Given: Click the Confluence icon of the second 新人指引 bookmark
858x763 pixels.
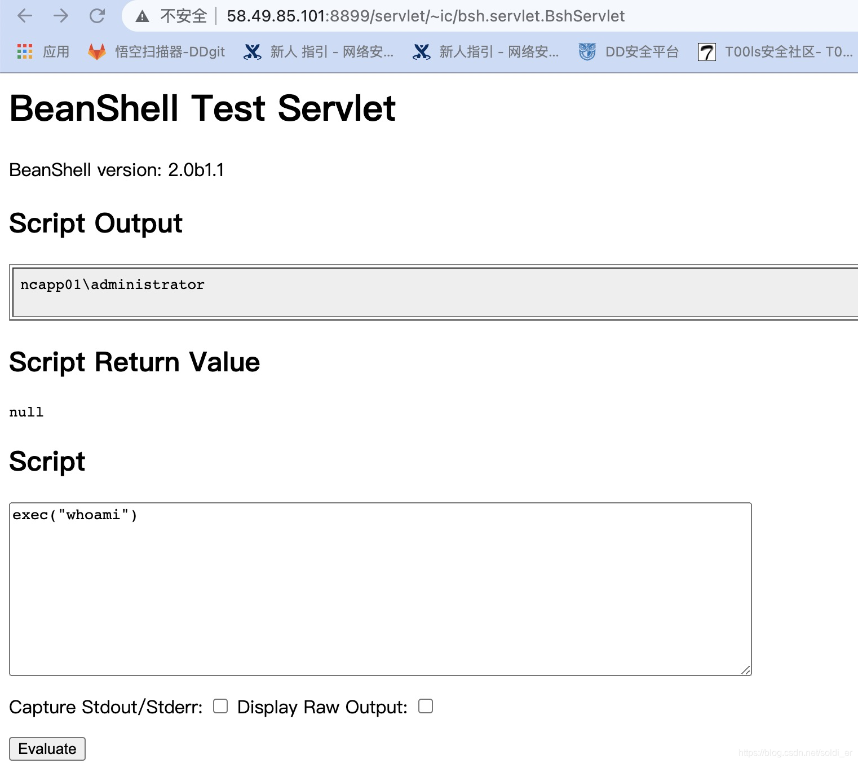Looking at the screenshot, I should (x=421, y=52).
